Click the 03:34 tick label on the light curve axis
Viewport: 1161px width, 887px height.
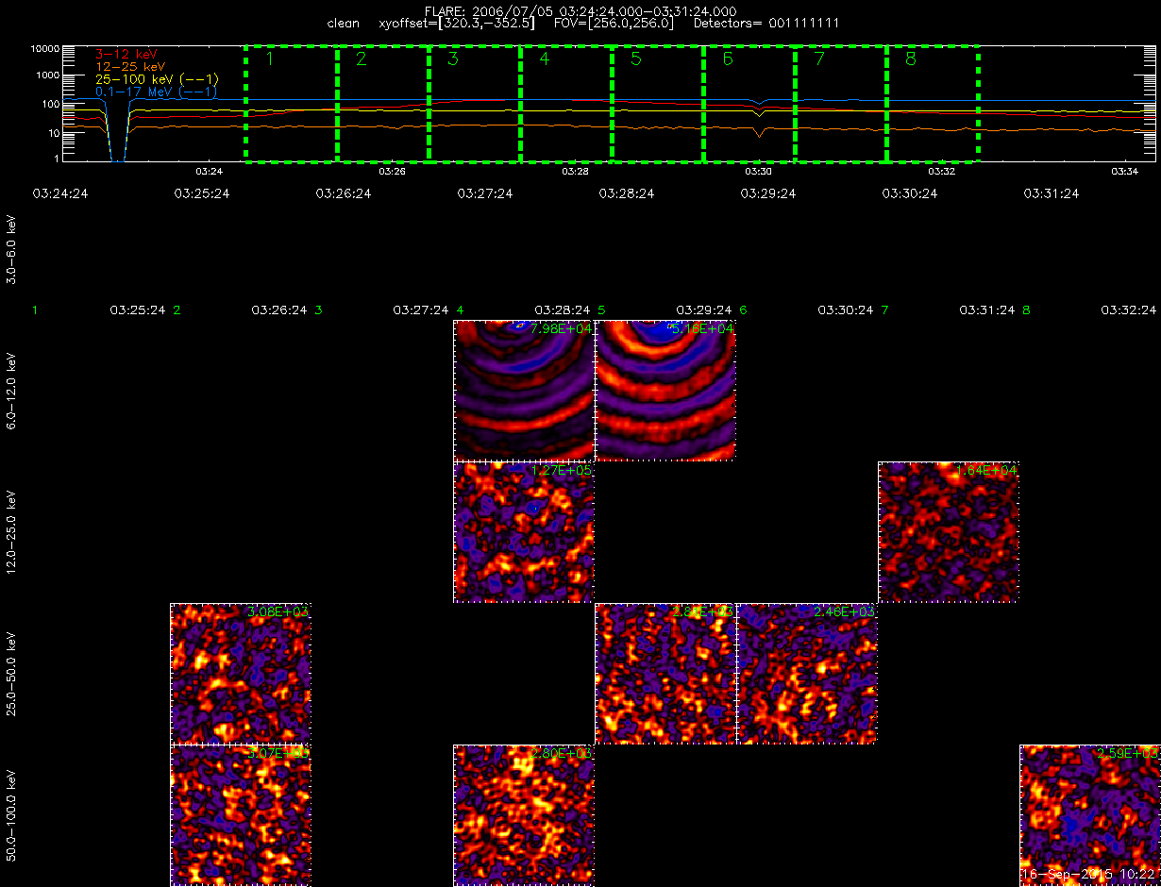pos(1124,172)
